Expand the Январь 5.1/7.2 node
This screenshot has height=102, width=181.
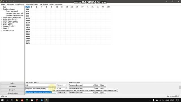pyautogui.click(x=2, y=26)
